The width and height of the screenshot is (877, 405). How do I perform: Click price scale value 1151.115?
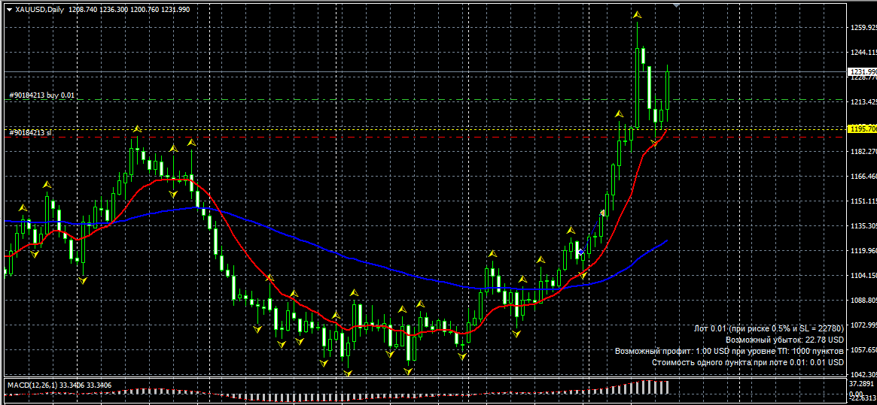pyautogui.click(x=863, y=201)
